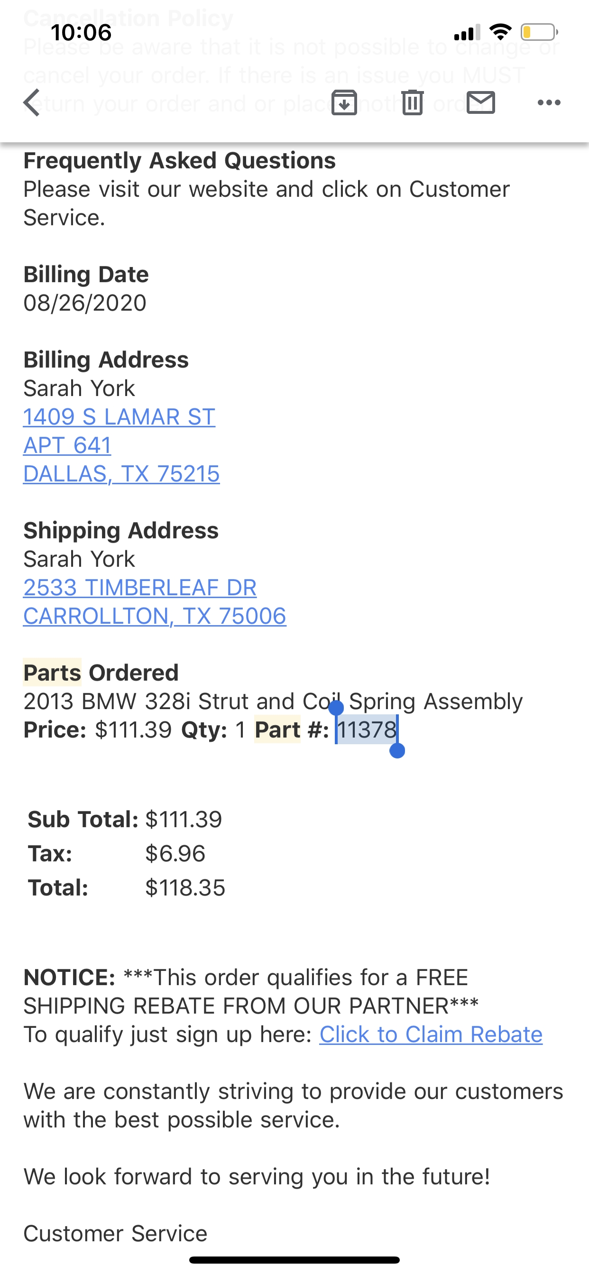Screen dimensions: 589x1275
Task: Tap the CARROLLTON, TX 75006 link
Action: (x=155, y=616)
